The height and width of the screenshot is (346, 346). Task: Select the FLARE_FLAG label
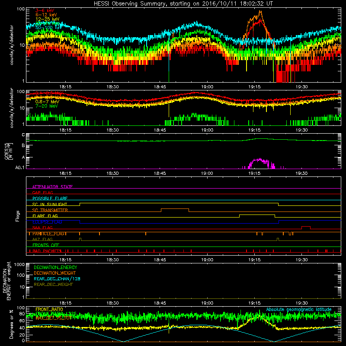coord(45,216)
